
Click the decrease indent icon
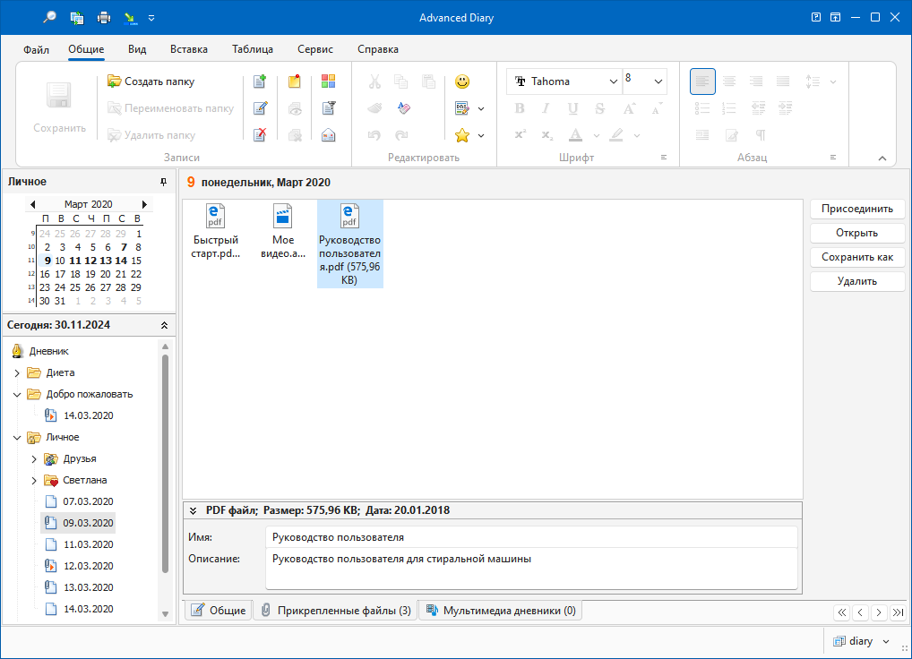[758, 108]
